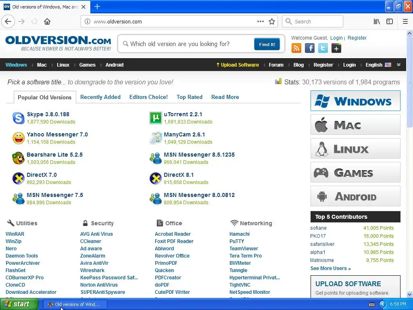Click the large Linux platform button
Image resolution: width=413 pixels, height=310 pixels.
355,149
